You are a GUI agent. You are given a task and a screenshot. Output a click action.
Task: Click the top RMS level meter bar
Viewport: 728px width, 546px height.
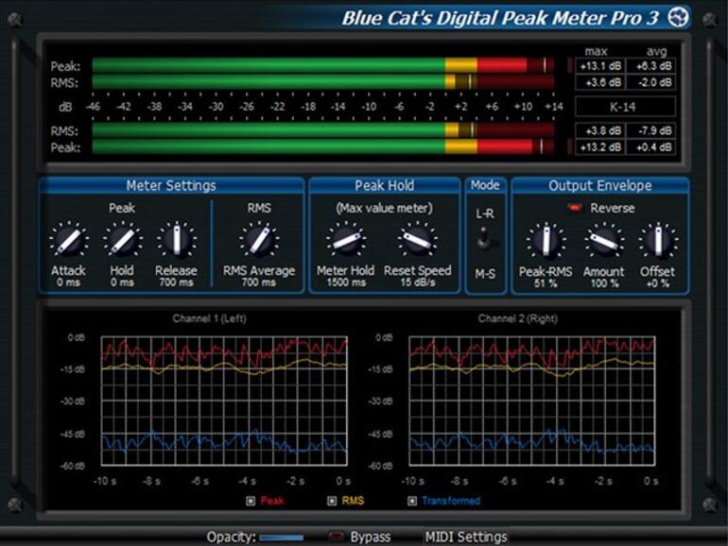tap(323, 82)
